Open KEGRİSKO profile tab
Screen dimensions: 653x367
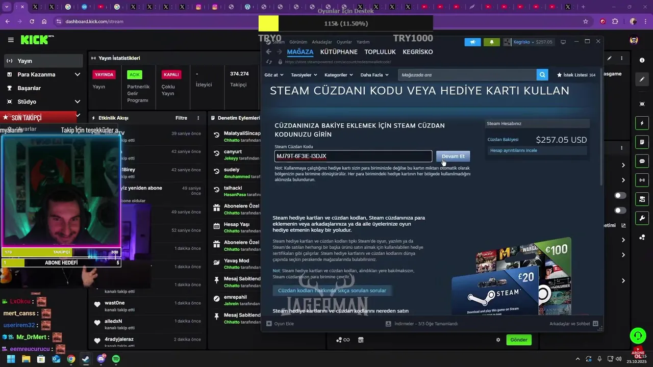point(418,52)
